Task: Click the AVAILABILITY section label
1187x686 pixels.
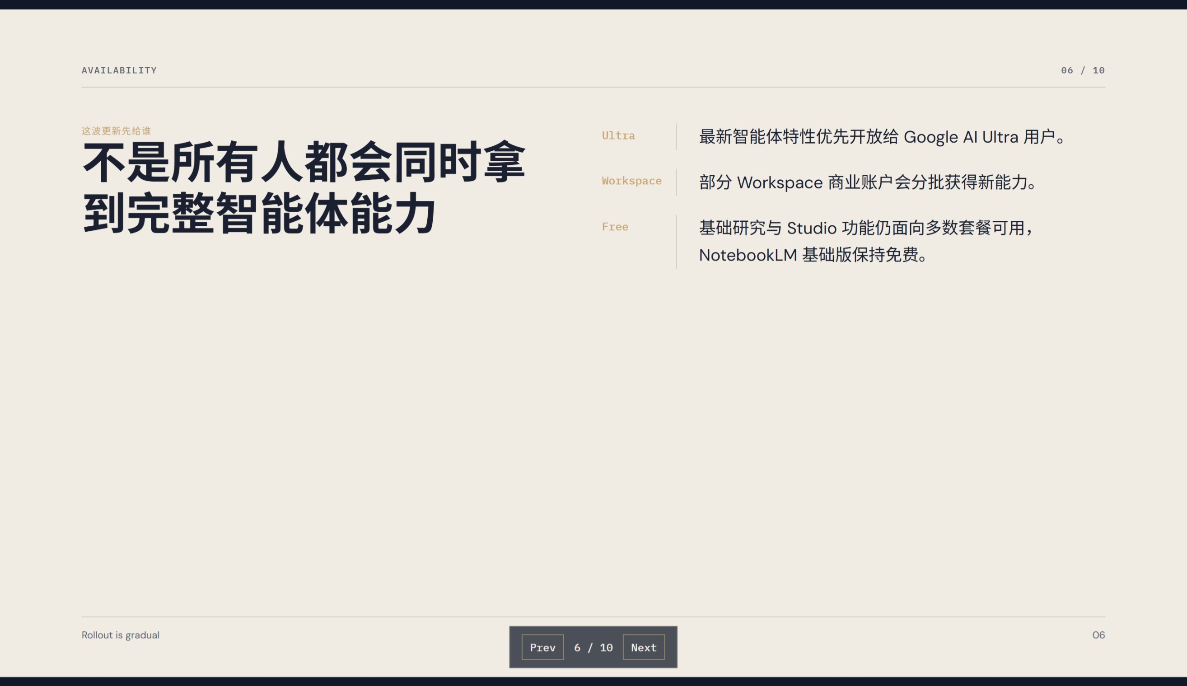Action: (119, 70)
